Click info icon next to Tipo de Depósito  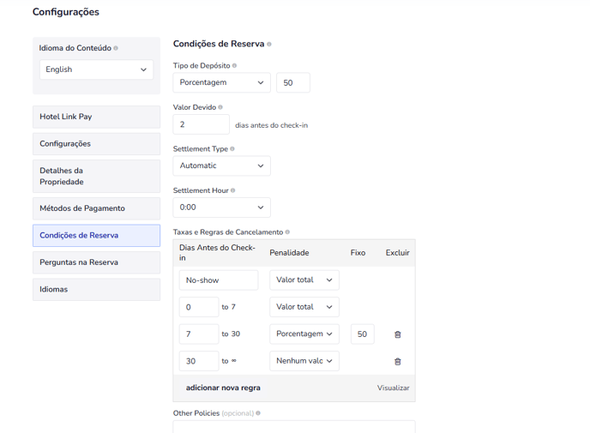pyautogui.click(x=234, y=66)
